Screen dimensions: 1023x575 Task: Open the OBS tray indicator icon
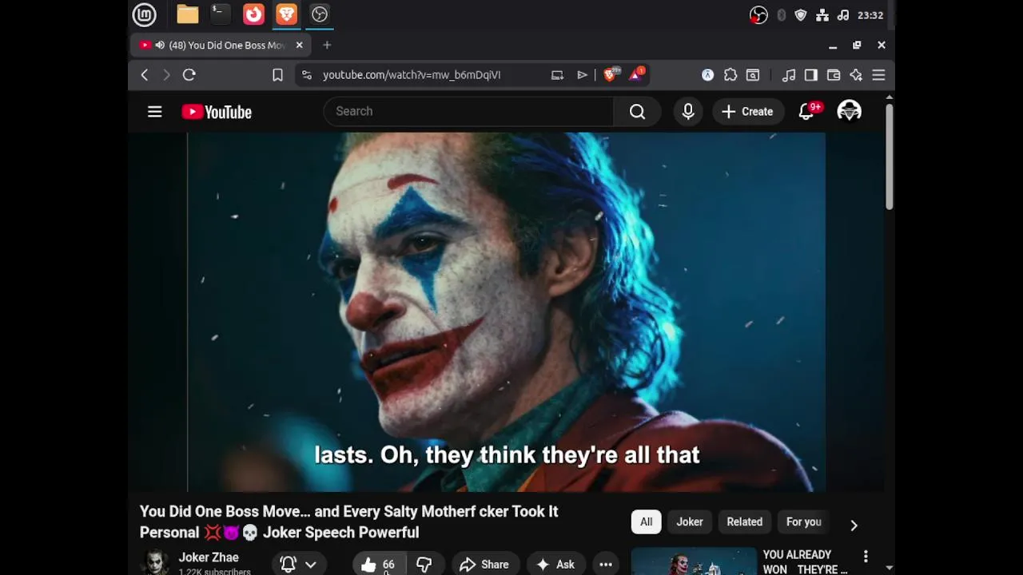pos(758,15)
